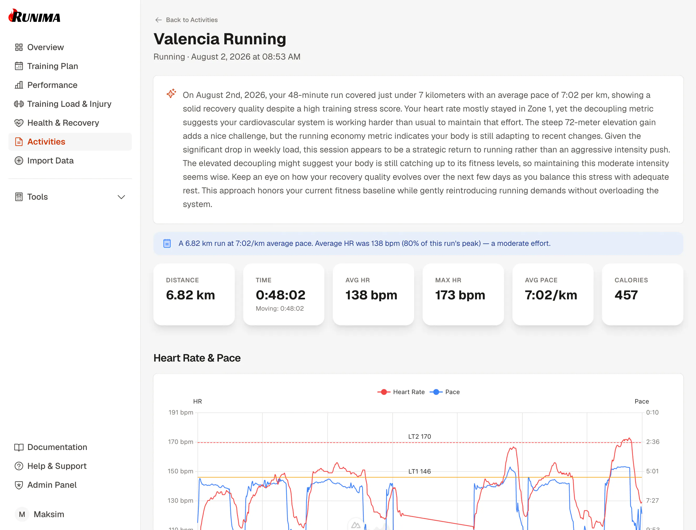Click the LT2 170 threshold line label
Viewport: 696px width, 530px height.
(x=419, y=437)
